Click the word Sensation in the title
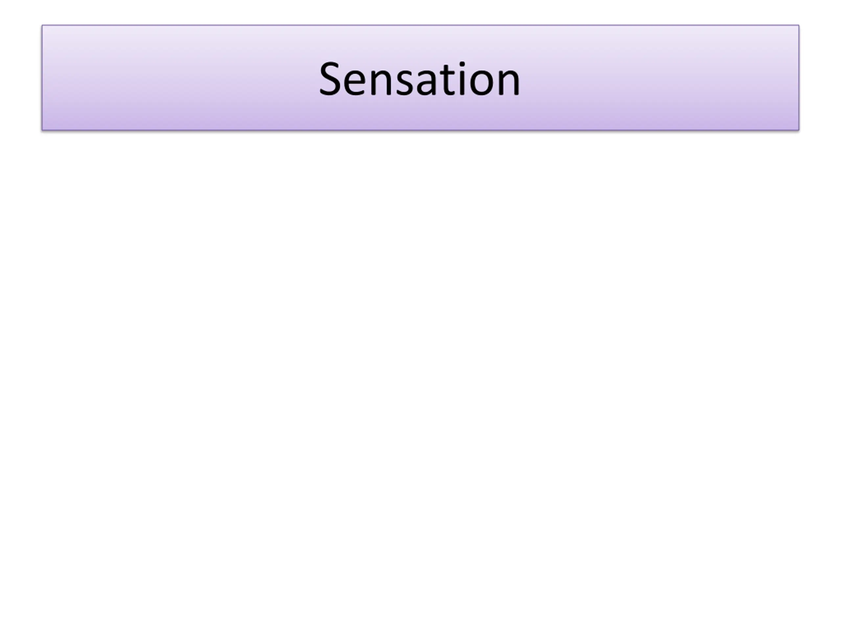This screenshot has width=841, height=630. click(420, 79)
